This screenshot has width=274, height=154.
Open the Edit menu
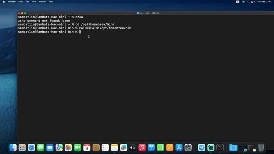pos(27,2)
